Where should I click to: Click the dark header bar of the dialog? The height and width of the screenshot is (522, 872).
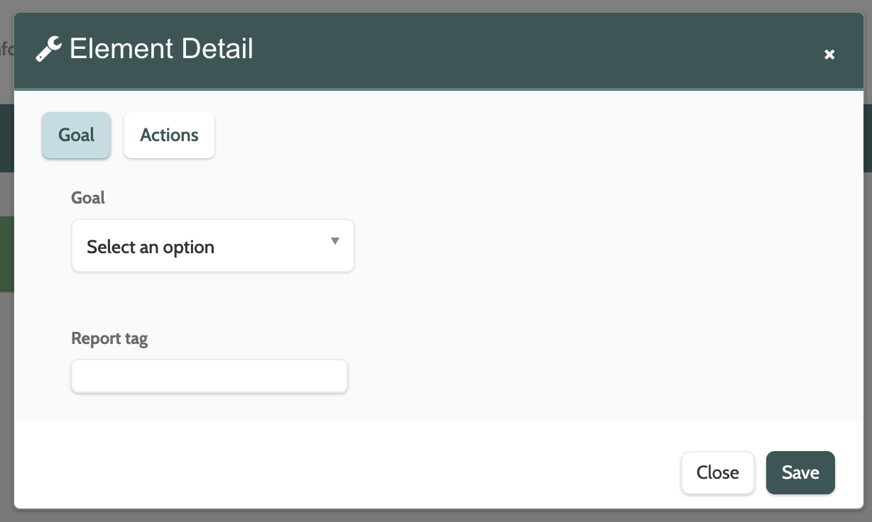(x=497, y=50)
